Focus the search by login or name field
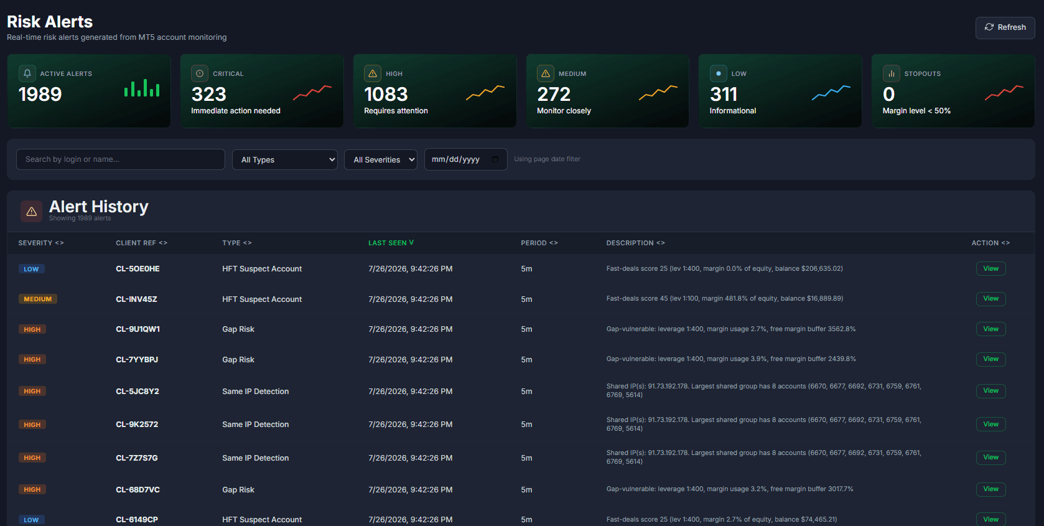The width and height of the screenshot is (1044, 526). click(x=121, y=159)
